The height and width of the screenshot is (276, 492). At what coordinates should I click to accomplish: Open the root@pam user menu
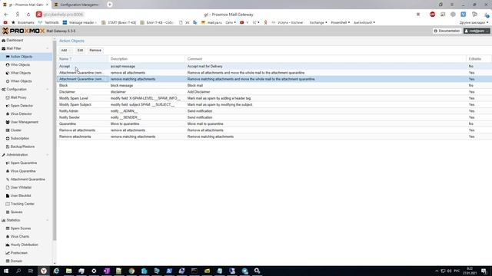[477, 31]
